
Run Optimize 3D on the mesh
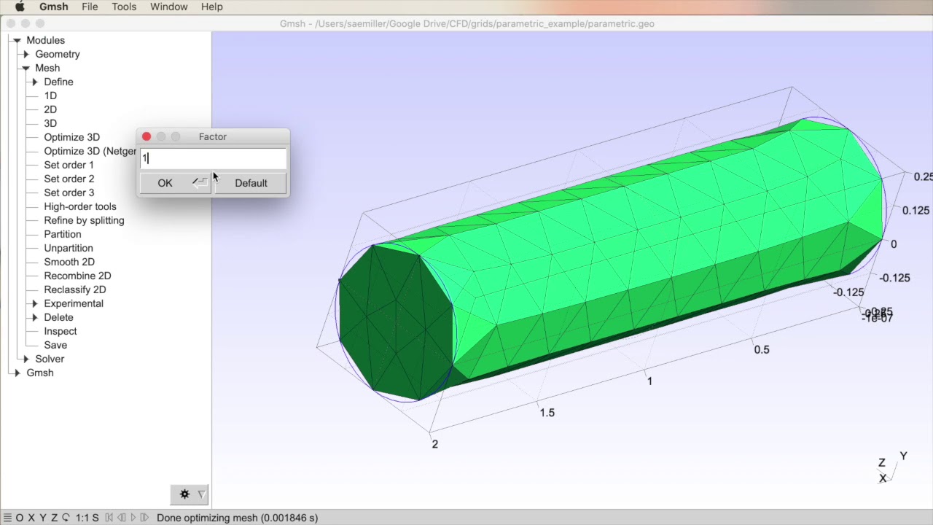pyautogui.click(x=71, y=137)
